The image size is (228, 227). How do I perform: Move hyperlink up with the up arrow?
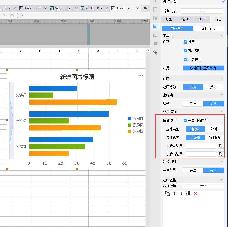[174, 193]
